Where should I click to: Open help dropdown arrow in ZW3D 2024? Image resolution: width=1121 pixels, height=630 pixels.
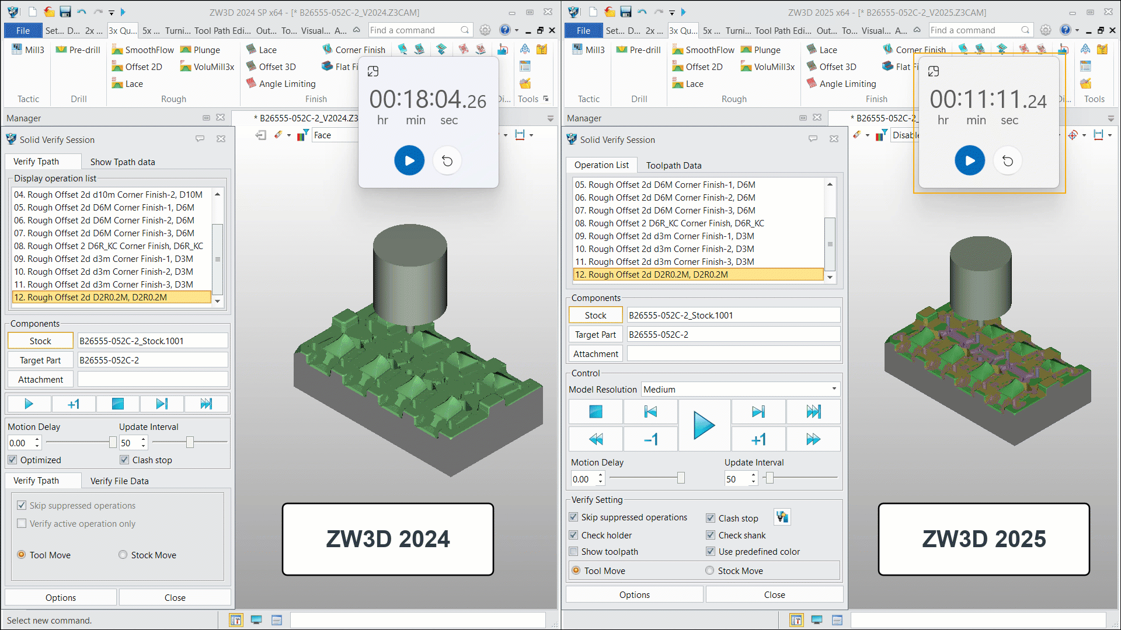pos(517,30)
